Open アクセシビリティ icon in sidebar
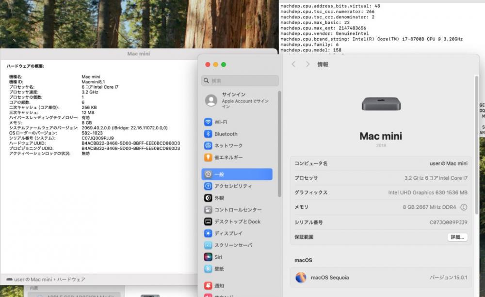 tap(208, 186)
